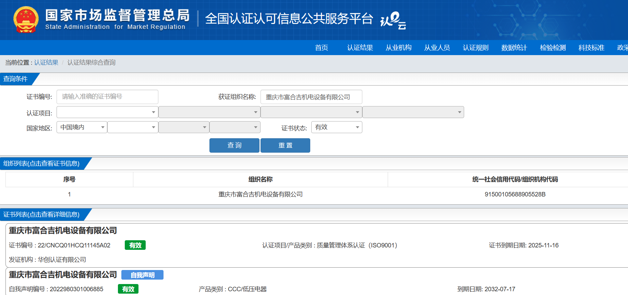Click the 认证云 logo icon
628x295 pixels.
[393, 21]
